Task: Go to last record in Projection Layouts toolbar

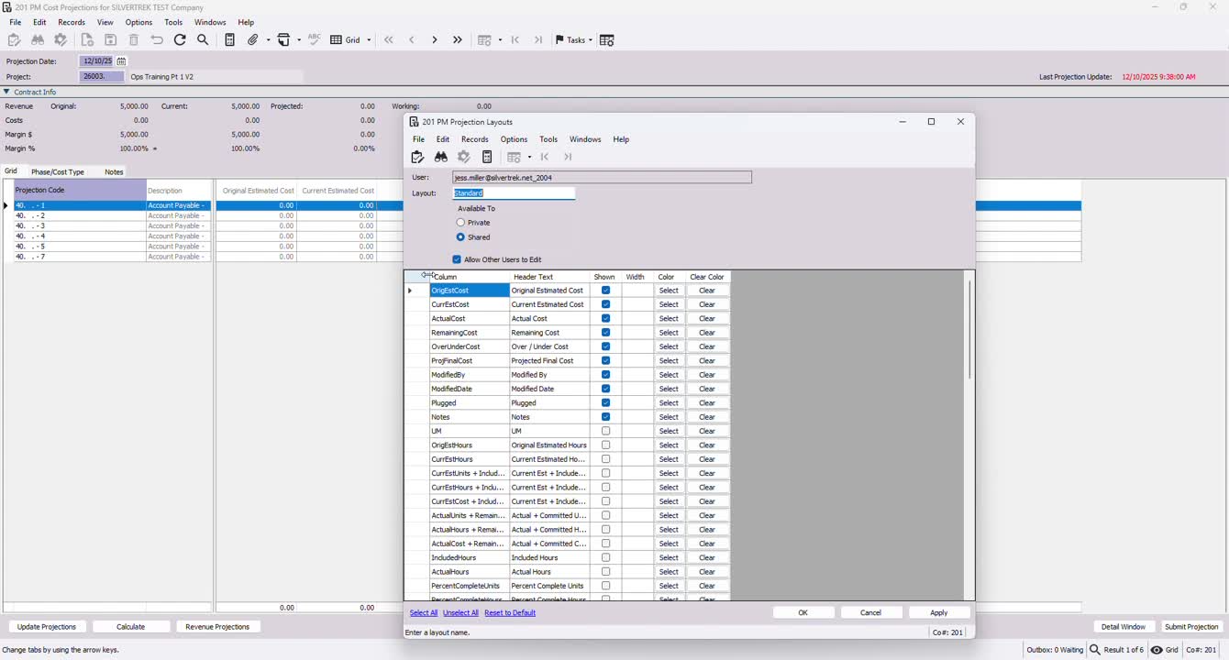Action: pos(568,157)
